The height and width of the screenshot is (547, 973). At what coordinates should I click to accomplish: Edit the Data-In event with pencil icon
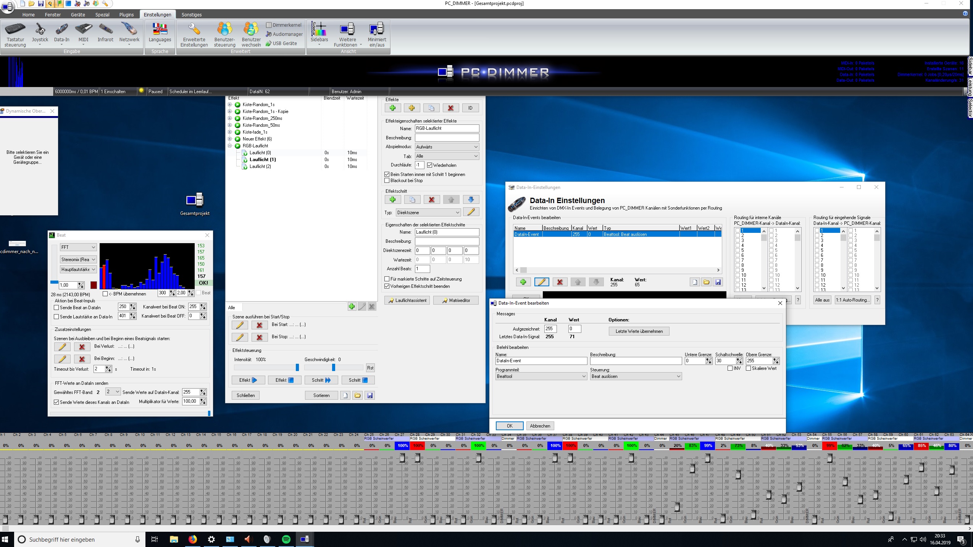(x=541, y=282)
